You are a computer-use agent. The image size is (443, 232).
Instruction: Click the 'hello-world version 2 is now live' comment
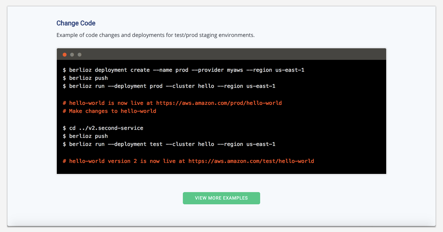(x=188, y=161)
